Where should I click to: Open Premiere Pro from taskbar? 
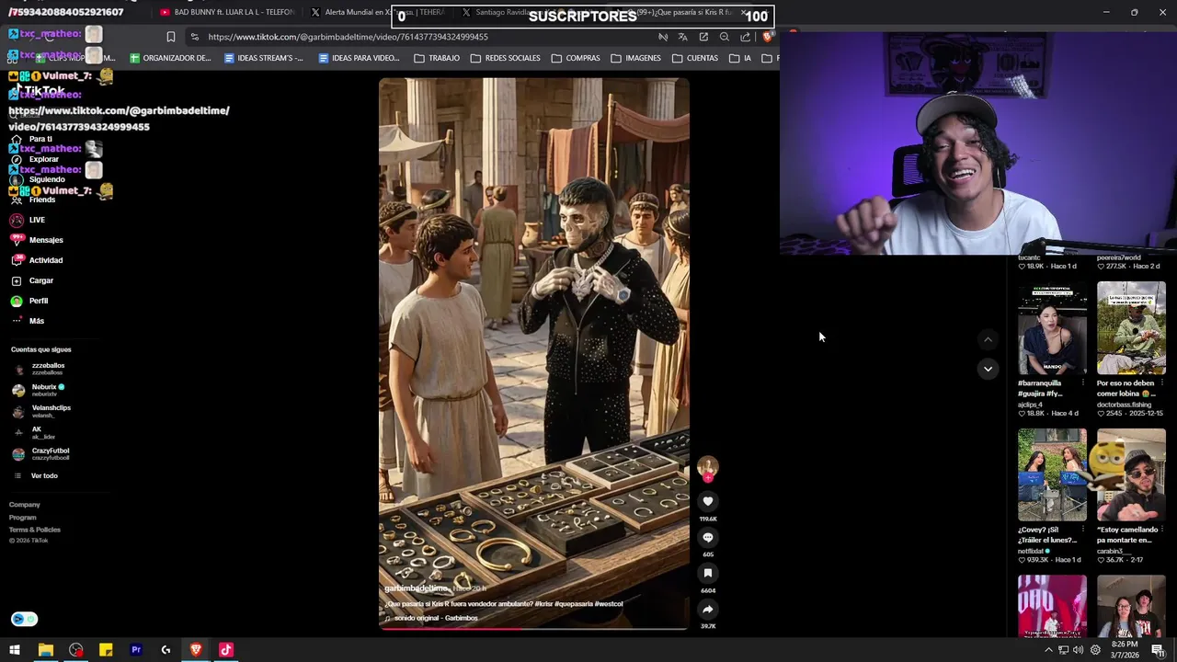click(136, 650)
